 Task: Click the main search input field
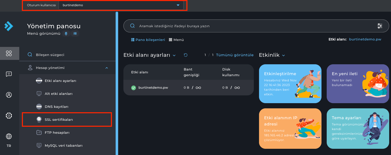click(x=250, y=26)
